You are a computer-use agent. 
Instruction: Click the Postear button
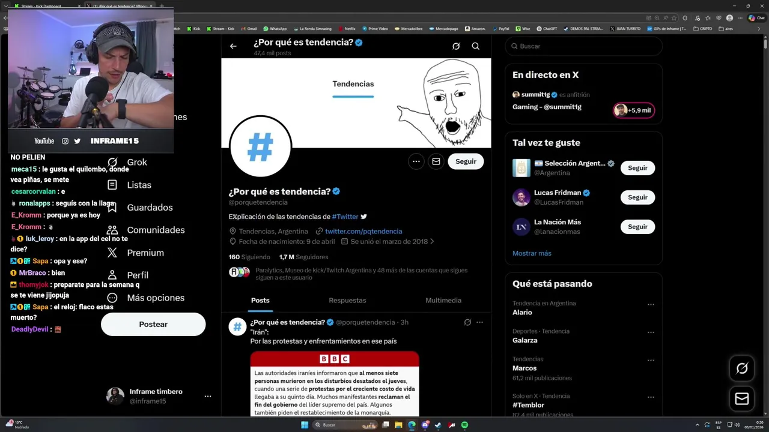(153, 324)
